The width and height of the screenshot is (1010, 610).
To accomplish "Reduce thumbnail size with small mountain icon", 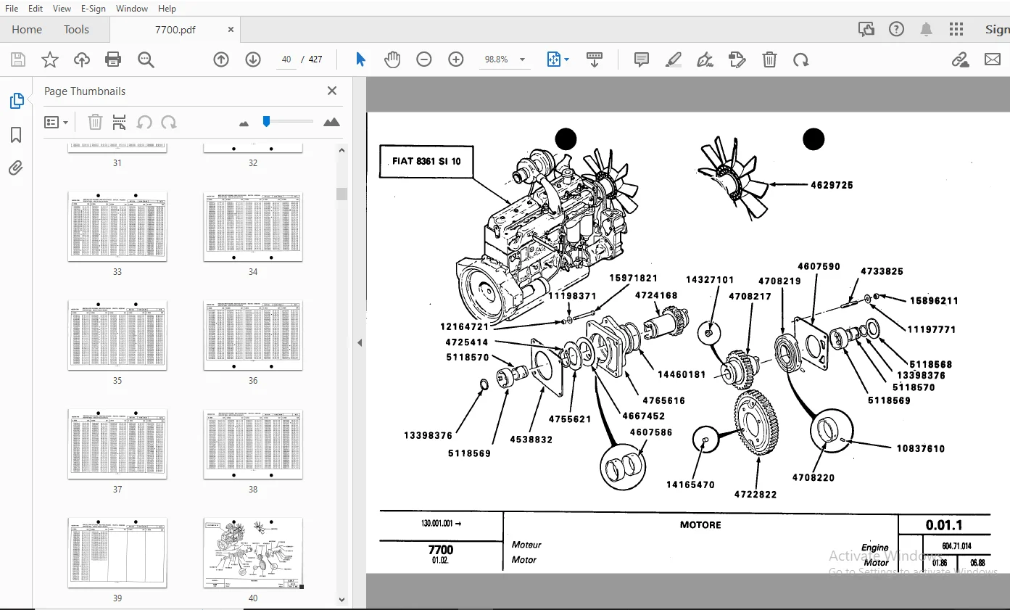I will coord(244,123).
